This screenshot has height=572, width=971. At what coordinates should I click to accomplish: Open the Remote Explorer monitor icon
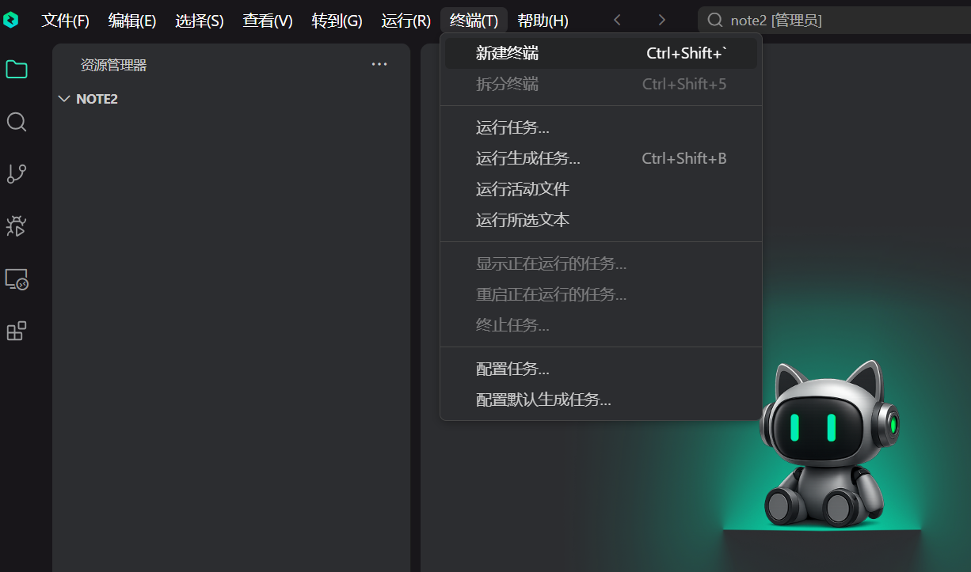17,279
